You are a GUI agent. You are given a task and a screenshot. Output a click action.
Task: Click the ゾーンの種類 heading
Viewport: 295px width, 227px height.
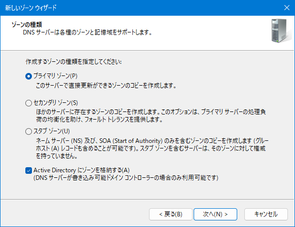27,24
